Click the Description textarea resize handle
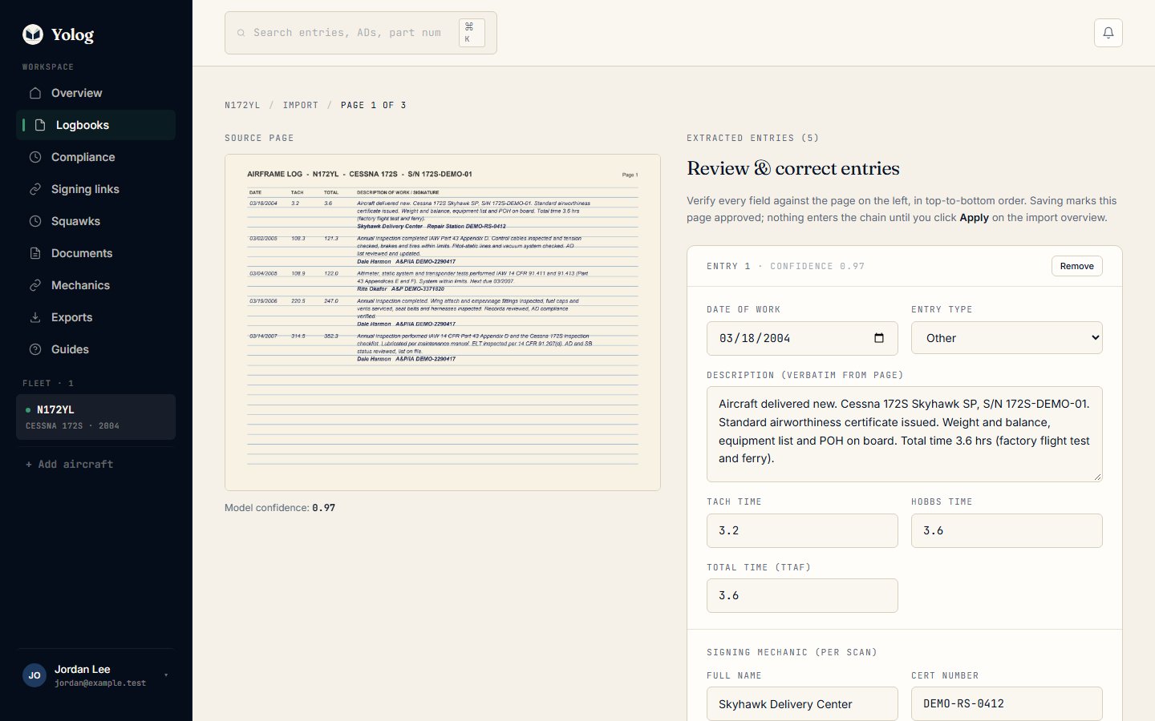Viewport: 1155px width, 721px height. [1097, 477]
